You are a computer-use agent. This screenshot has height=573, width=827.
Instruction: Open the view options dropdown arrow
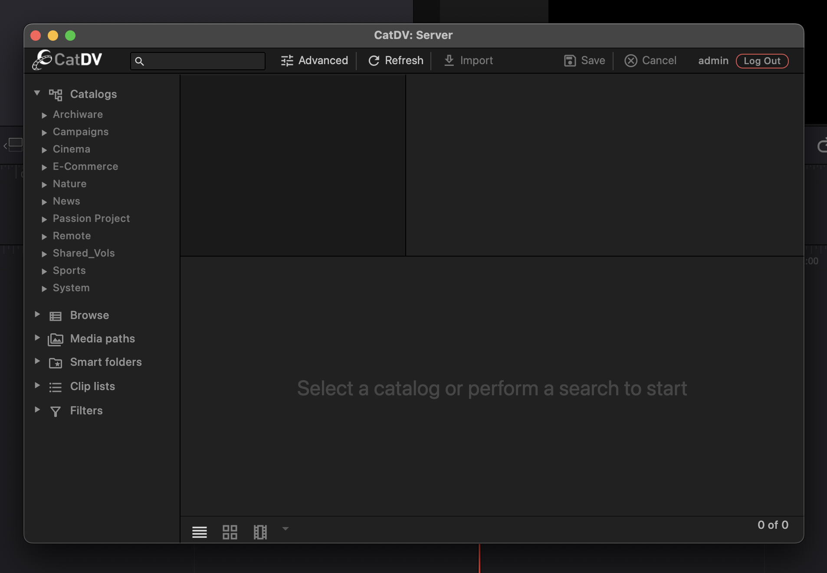point(286,528)
